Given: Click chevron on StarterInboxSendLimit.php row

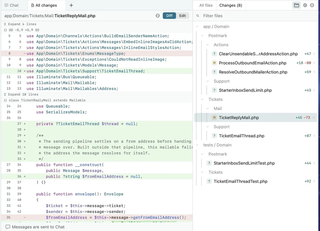Looking at the screenshot, I should [314, 90].
